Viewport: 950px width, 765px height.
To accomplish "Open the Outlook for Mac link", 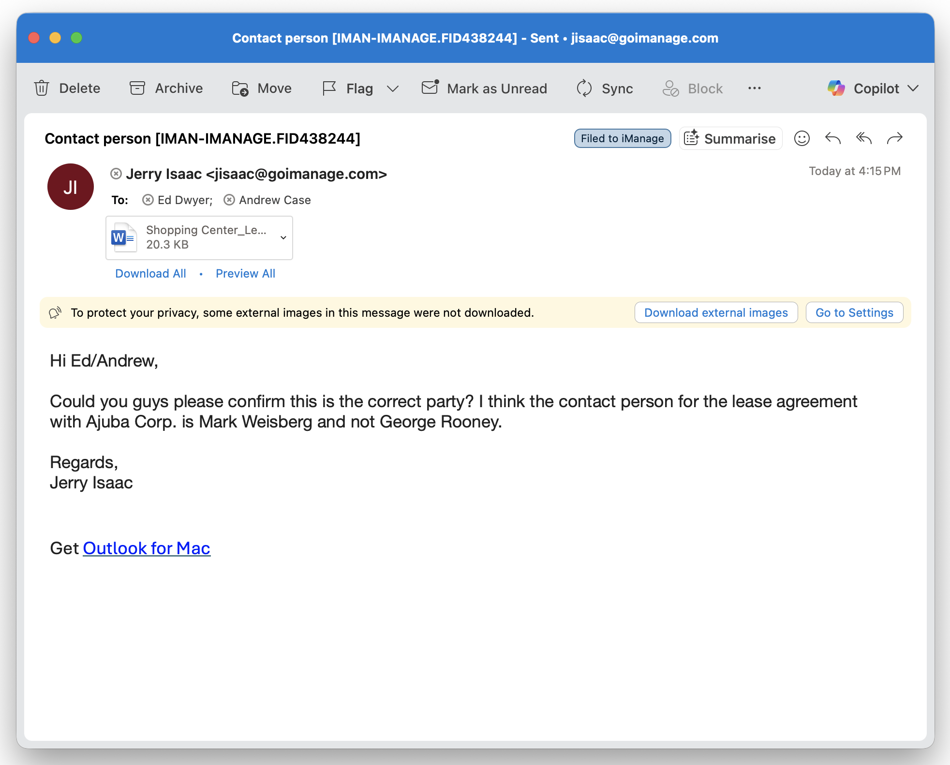I will click(147, 548).
